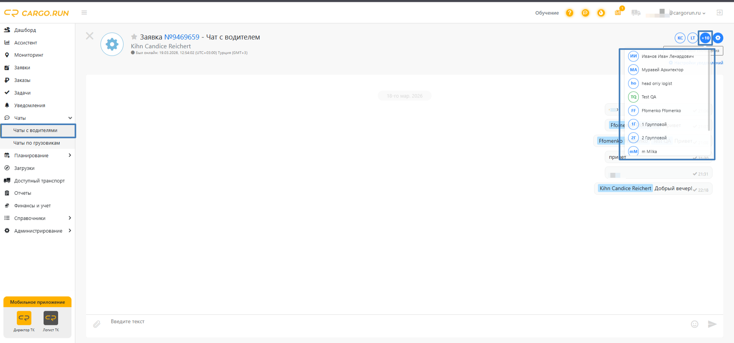The image size is (734, 343).
Task: Click the CARGO.RUN logo
Action: tap(36, 13)
